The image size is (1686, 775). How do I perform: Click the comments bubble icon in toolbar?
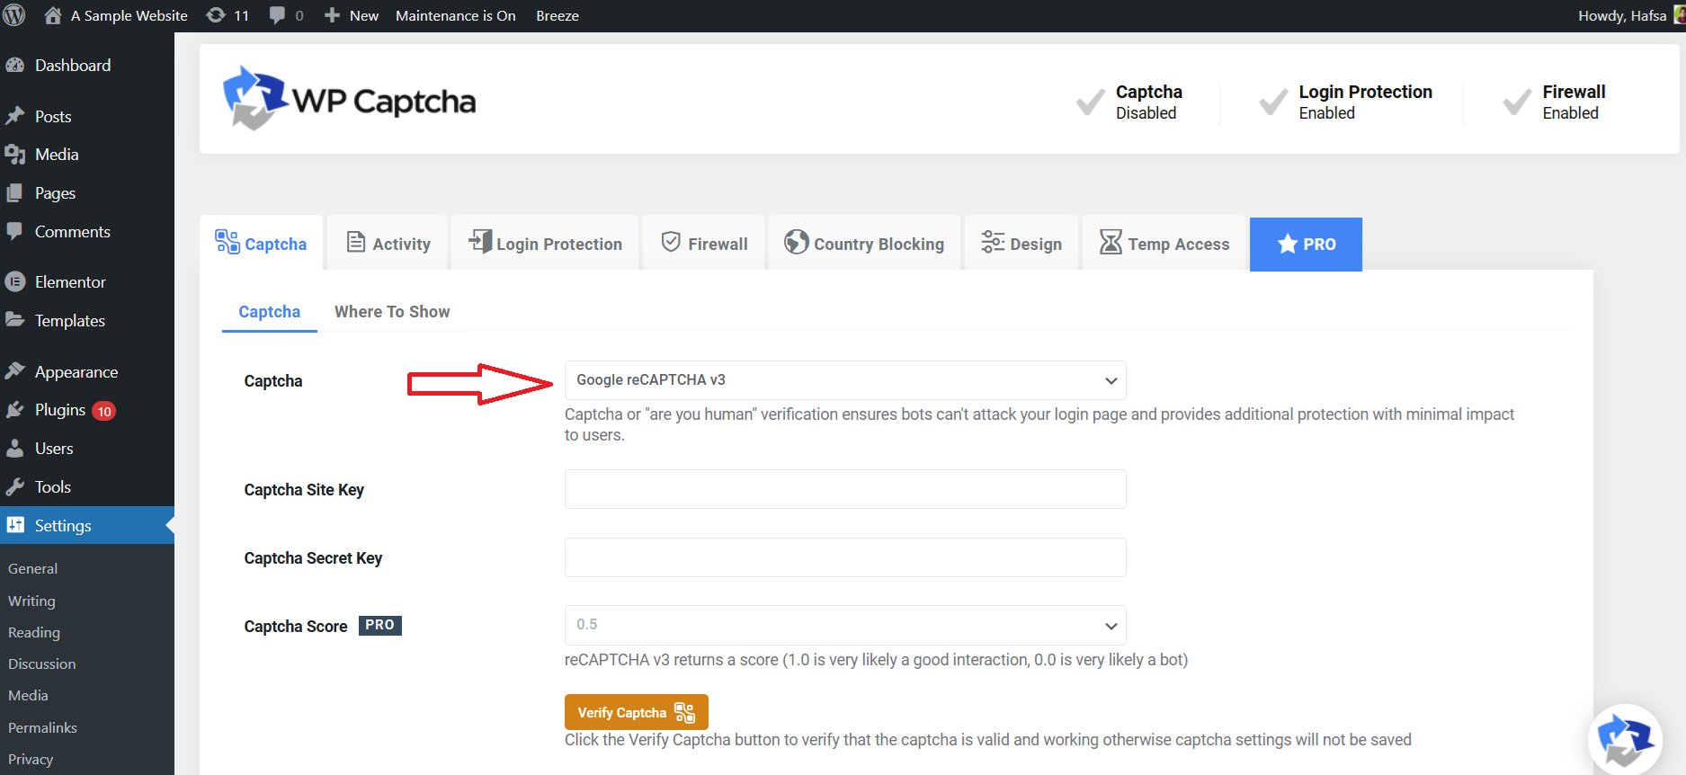click(275, 14)
